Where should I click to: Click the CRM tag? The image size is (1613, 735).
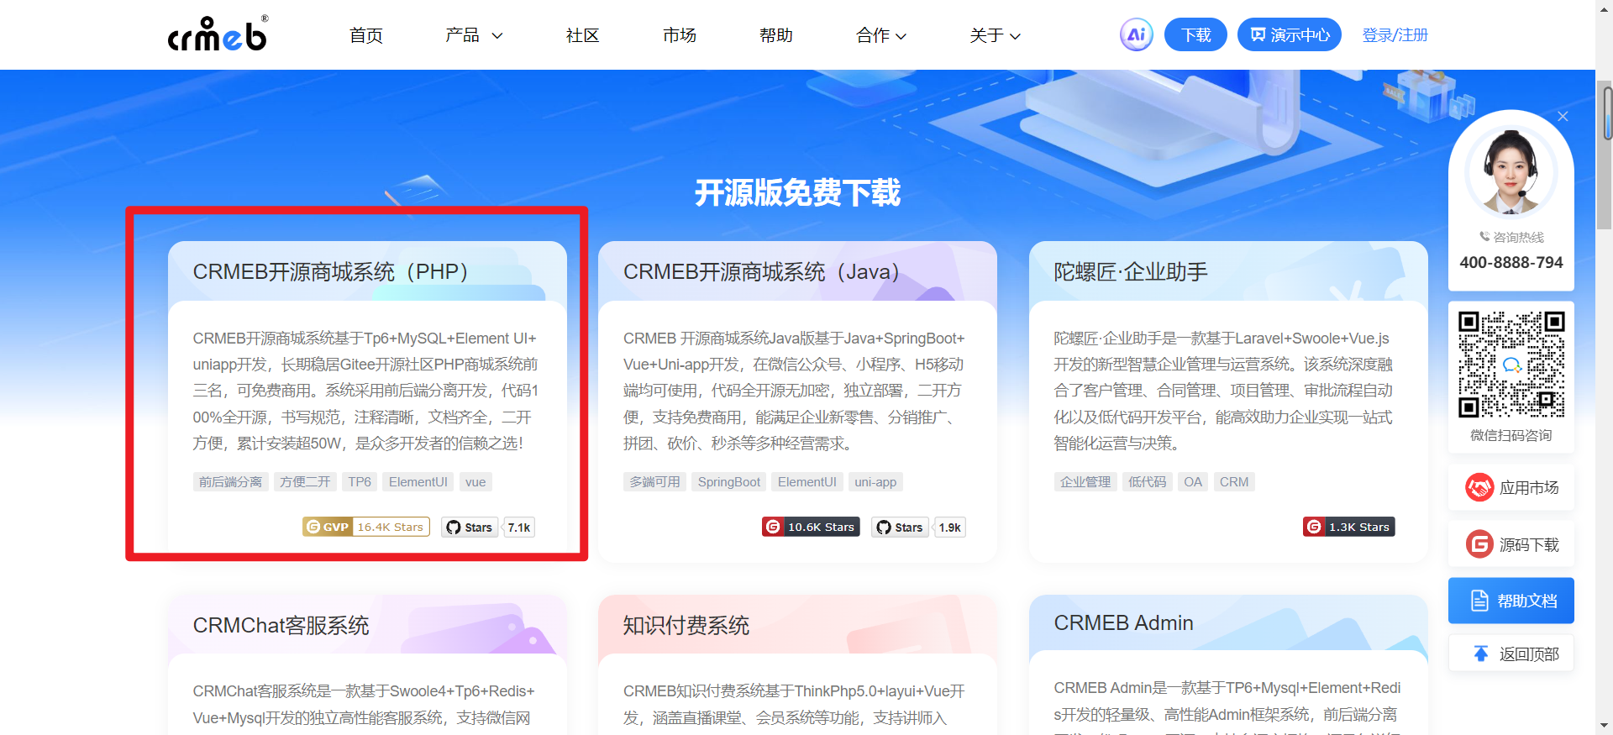(x=1234, y=481)
